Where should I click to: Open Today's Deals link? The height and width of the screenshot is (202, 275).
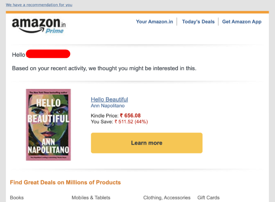click(198, 22)
